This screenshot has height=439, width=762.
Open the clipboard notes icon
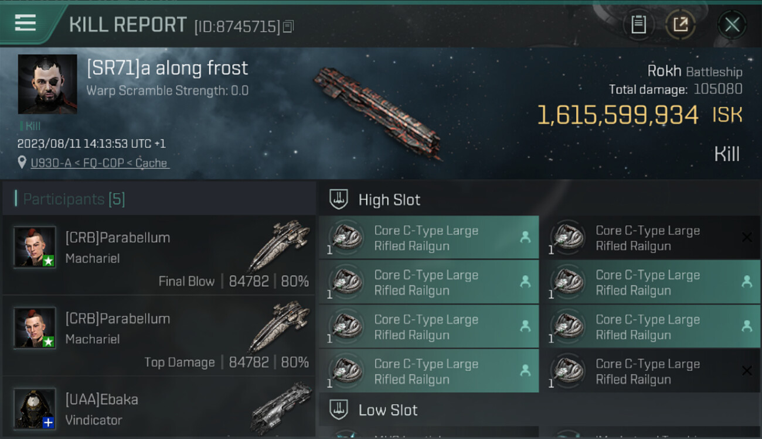point(638,25)
